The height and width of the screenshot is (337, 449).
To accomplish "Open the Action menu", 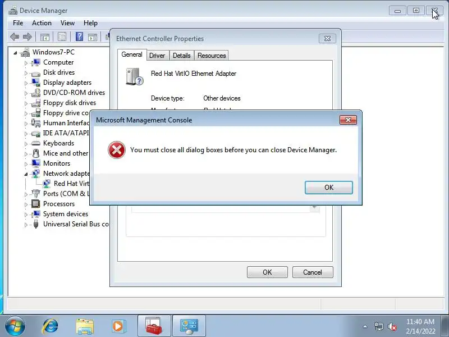I will 42,23.
